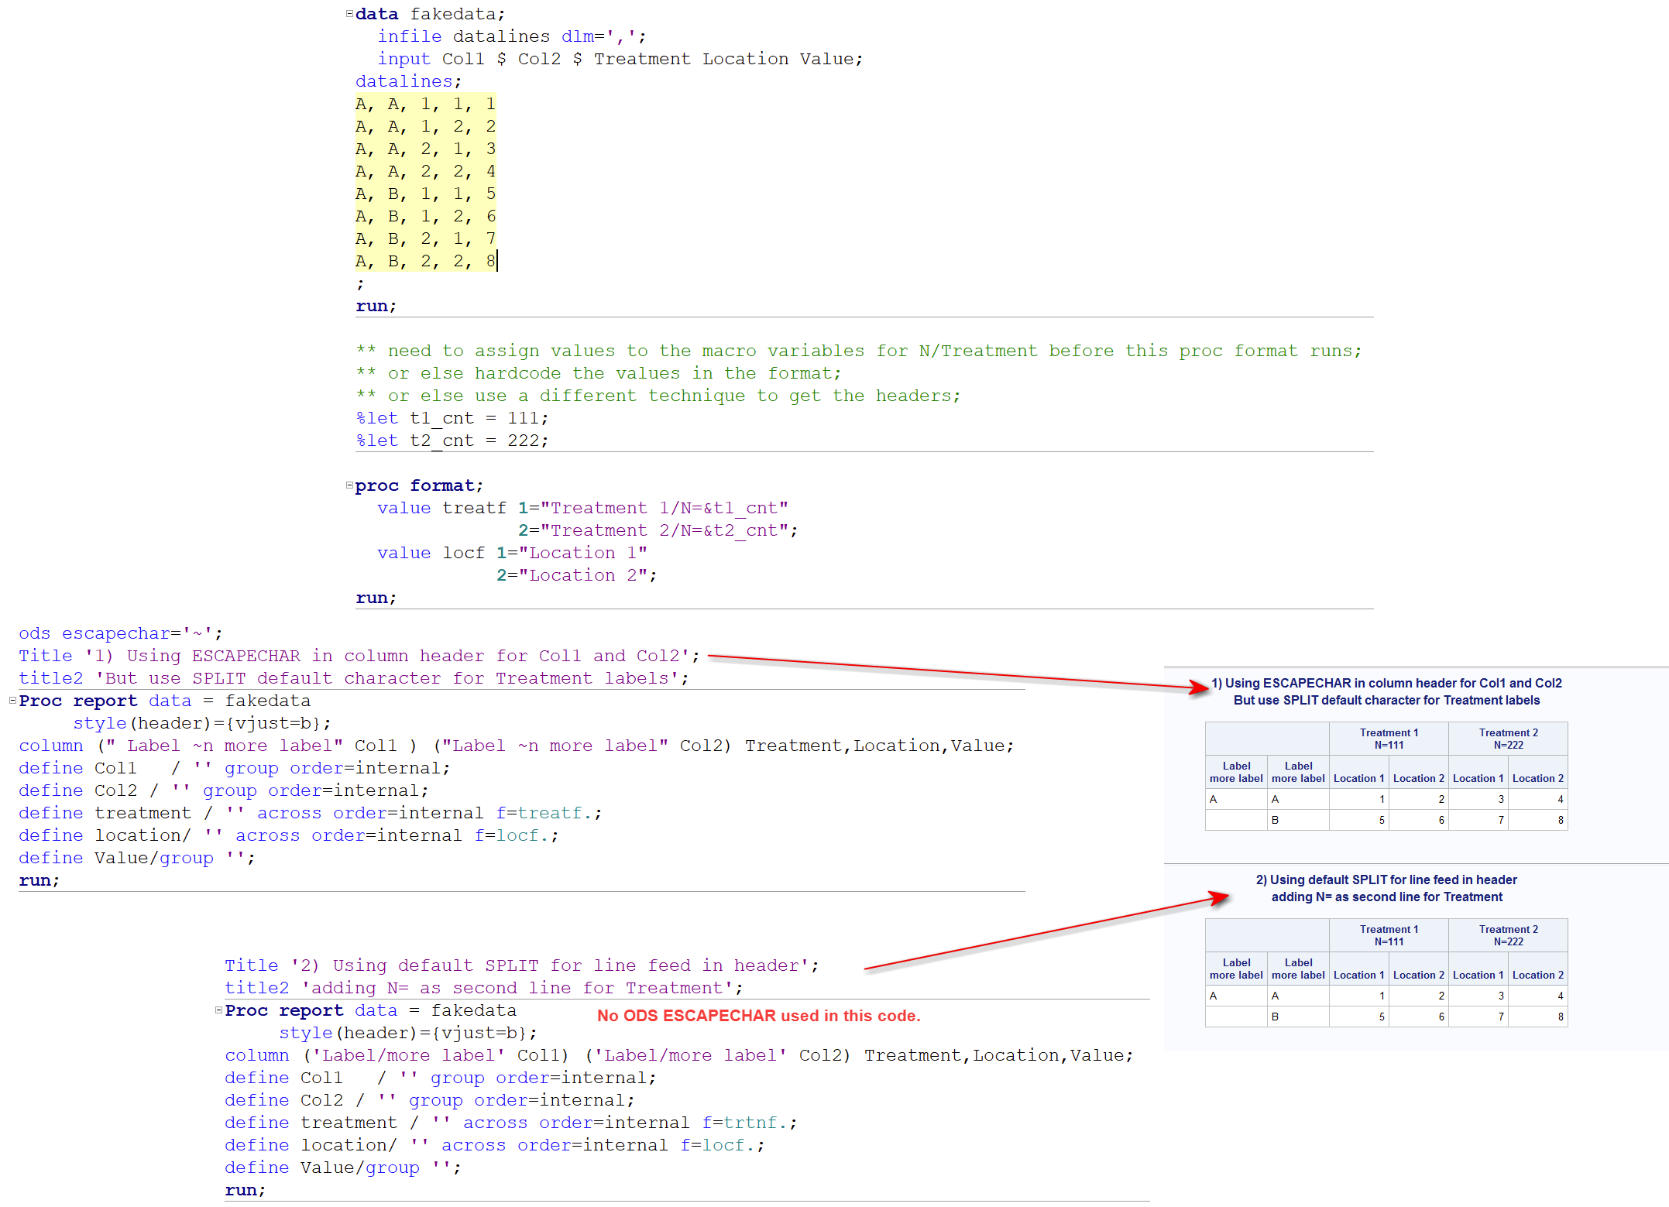The image size is (1669, 1207).
Task: Collapse the proc format code block
Action: [x=349, y=485]
